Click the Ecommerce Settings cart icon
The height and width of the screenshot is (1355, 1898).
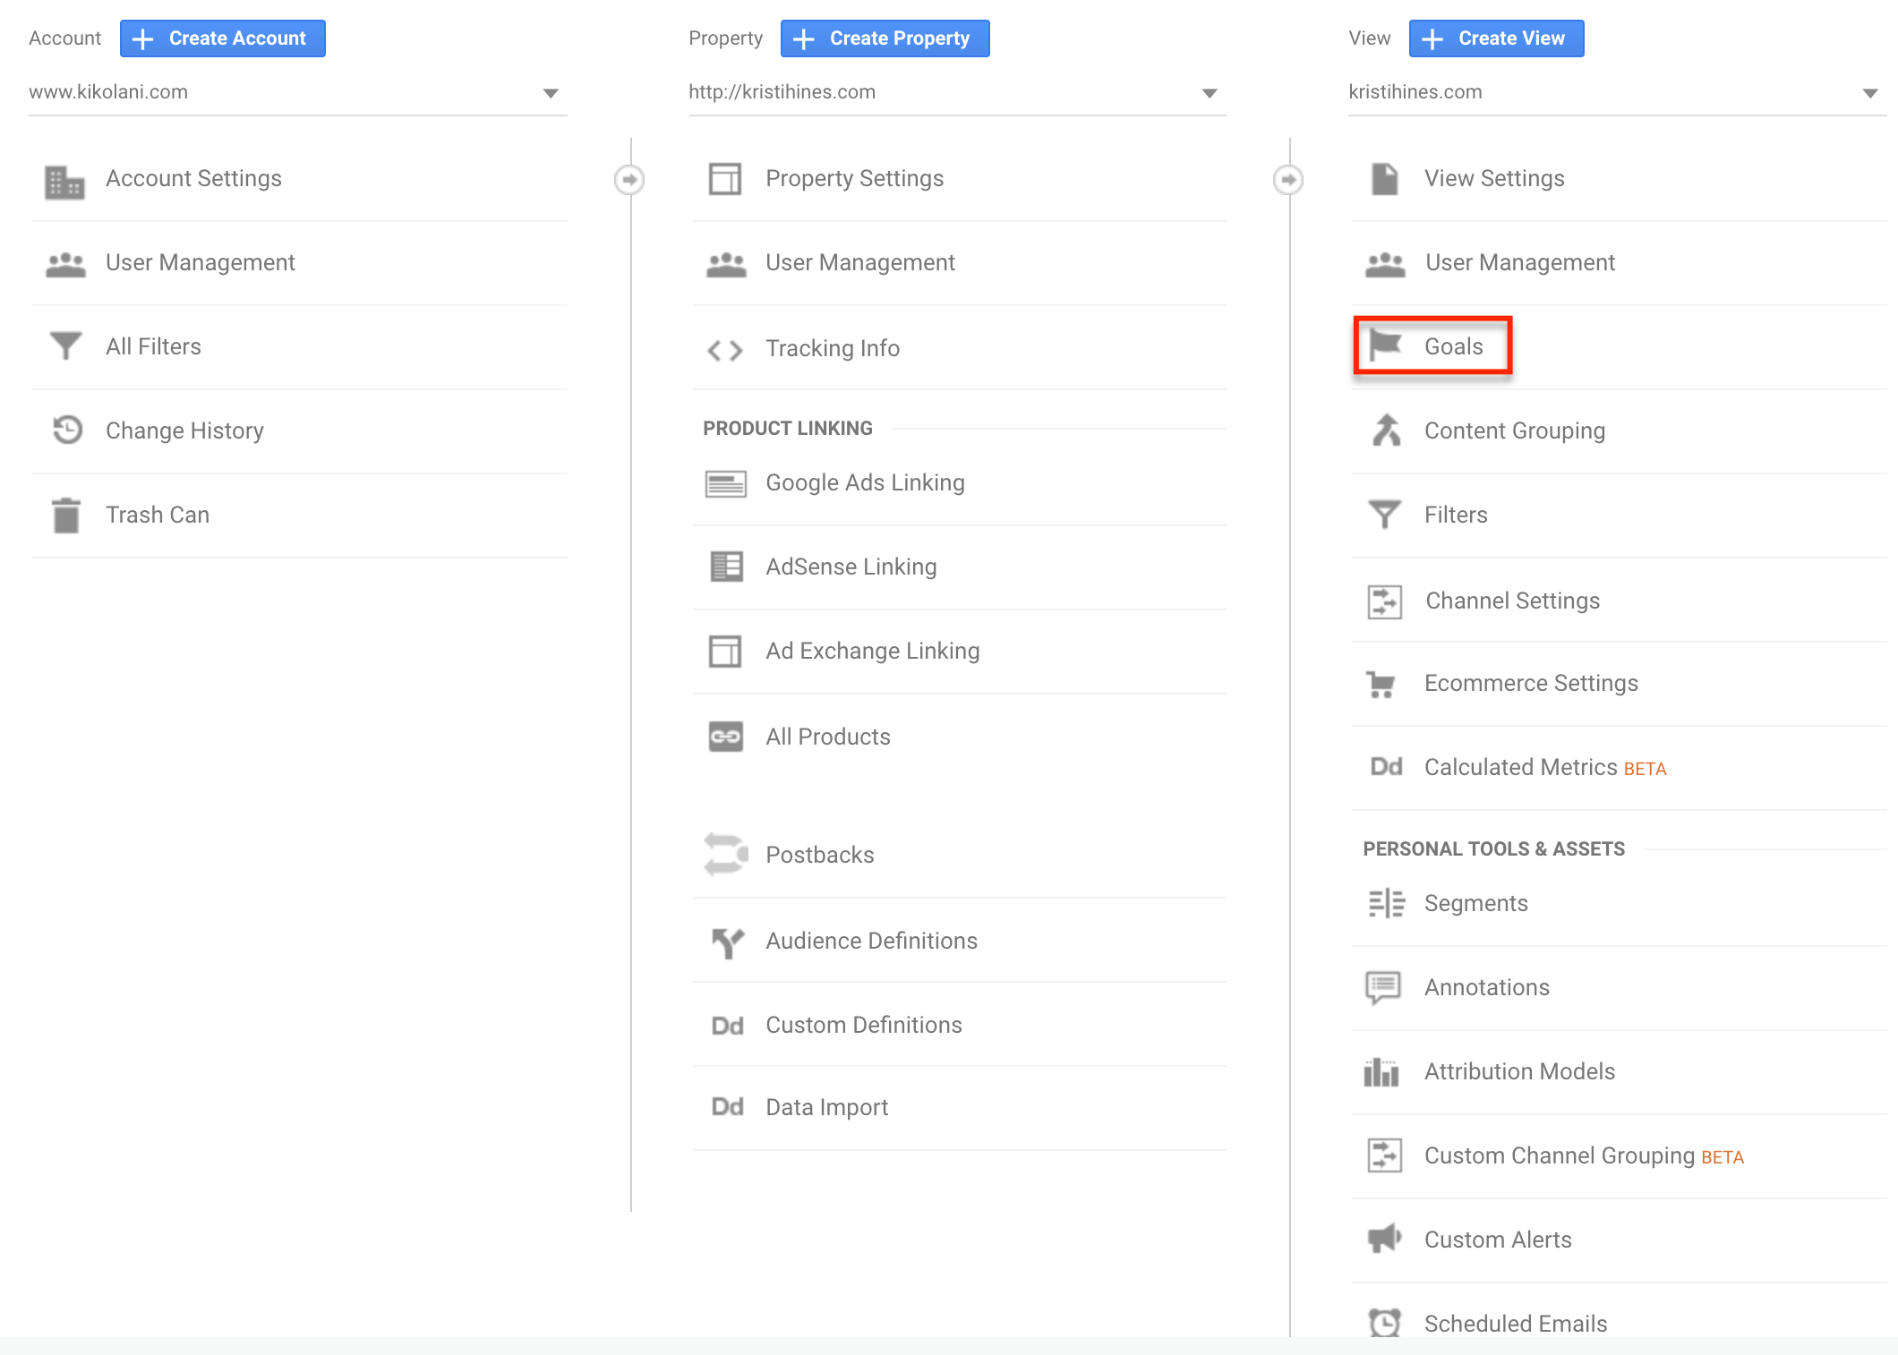coord(1383,684)
